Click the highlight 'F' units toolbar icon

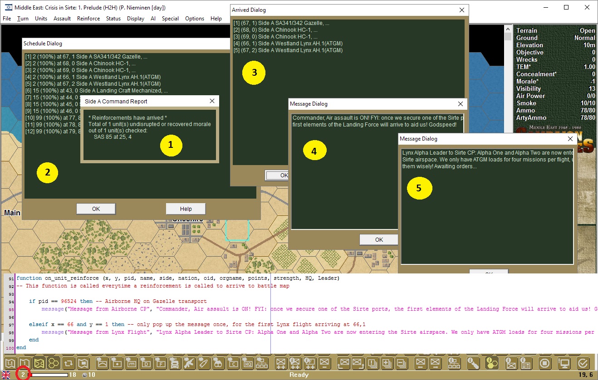click(161, 363)
